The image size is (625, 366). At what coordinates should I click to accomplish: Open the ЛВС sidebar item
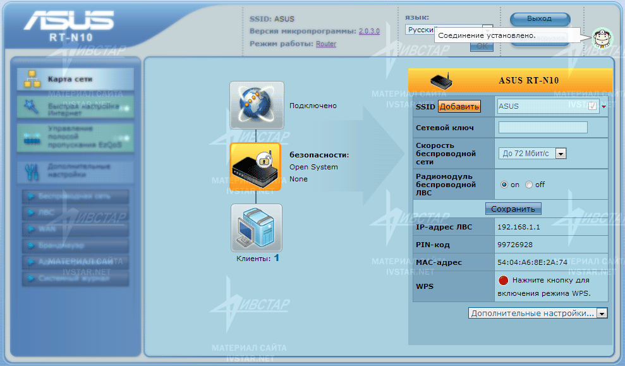pyautogui.click(x=75, y=212)
